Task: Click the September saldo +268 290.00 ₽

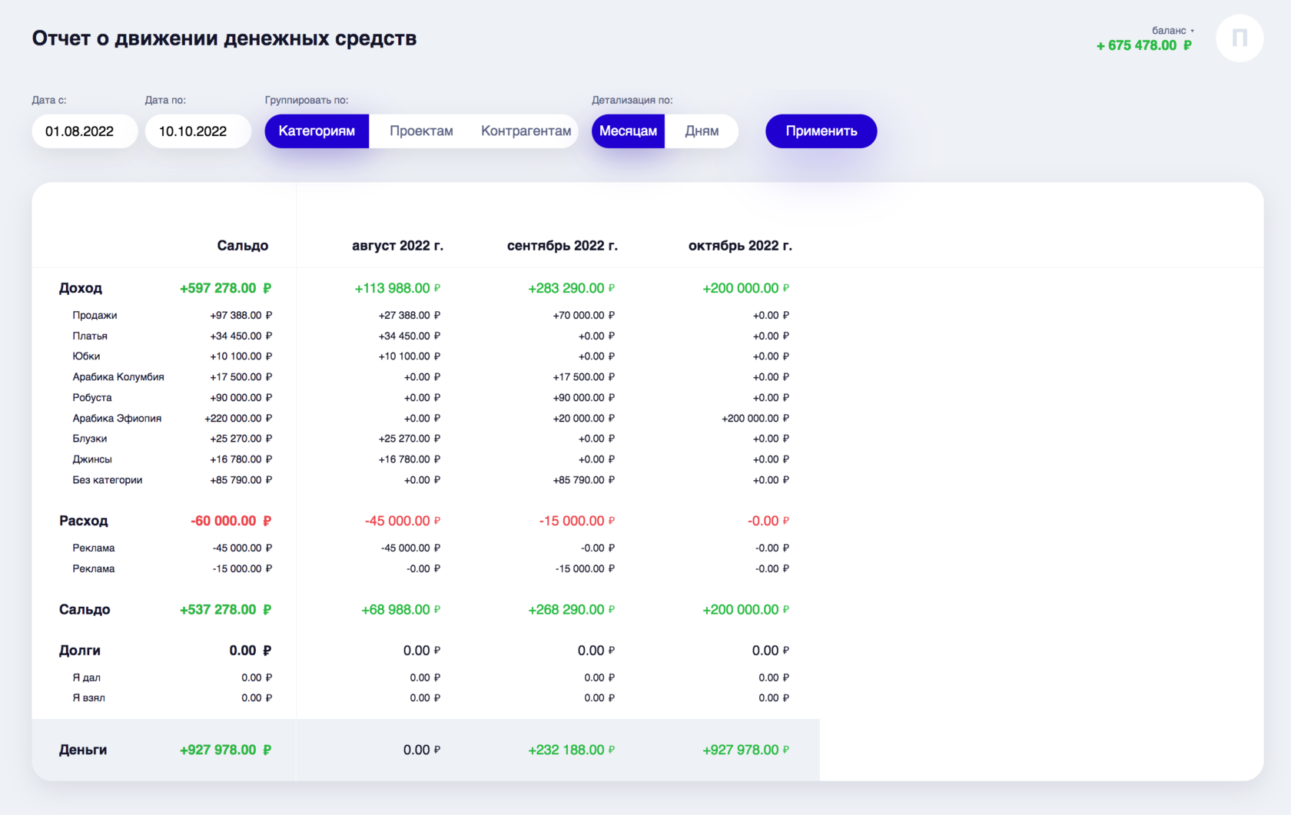Action: click(x=572, y=610)
